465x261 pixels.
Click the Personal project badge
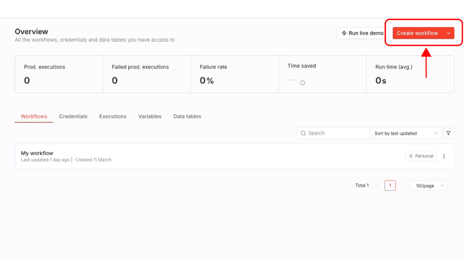[x=421, y=156]
